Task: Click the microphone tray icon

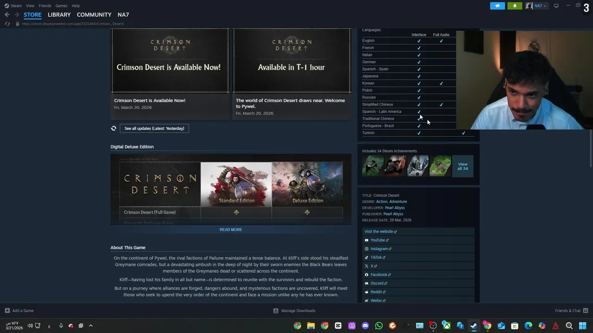Action: click(x=61, y=326)
